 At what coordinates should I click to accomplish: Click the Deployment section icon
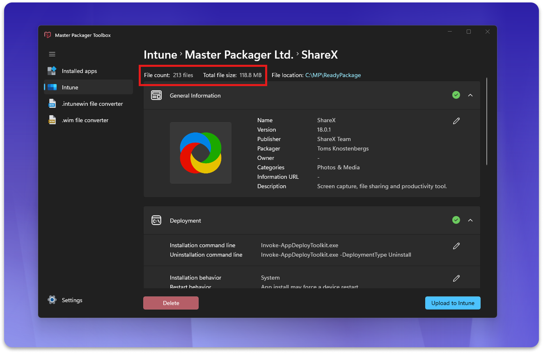click(x=156, y=221)
